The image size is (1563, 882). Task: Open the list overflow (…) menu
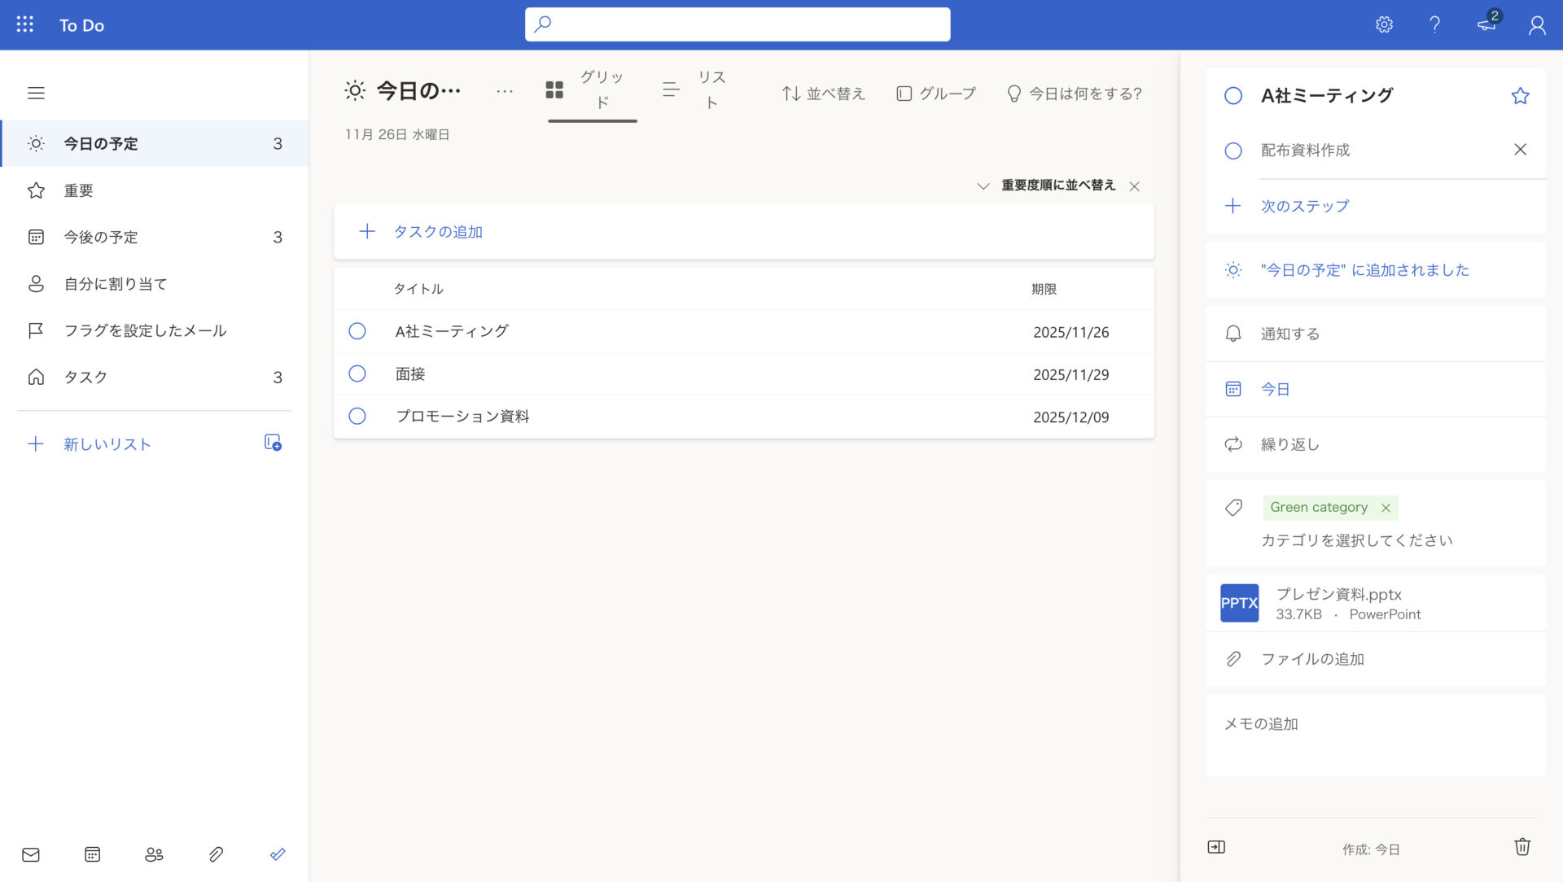pos(505,90)
